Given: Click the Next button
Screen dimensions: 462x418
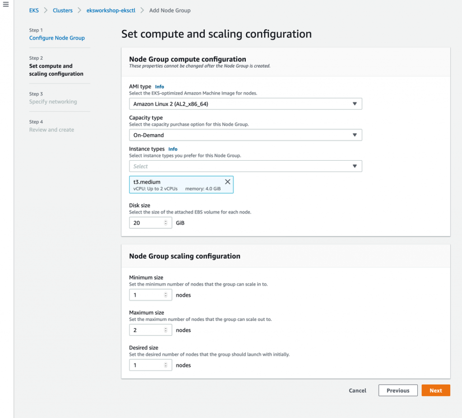Looking at the screenshot, I should pos(435,390).
